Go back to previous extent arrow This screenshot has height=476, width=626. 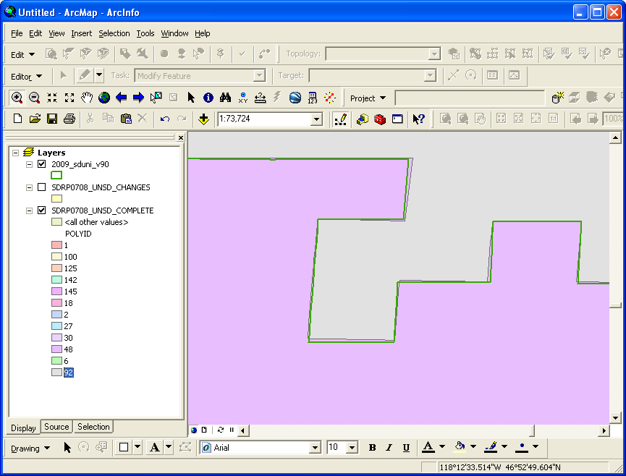[122, 98]
